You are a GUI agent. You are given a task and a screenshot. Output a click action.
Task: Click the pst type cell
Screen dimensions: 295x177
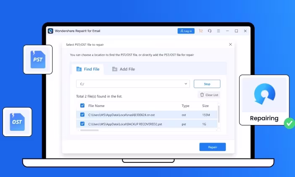click(x=184, y=124)
